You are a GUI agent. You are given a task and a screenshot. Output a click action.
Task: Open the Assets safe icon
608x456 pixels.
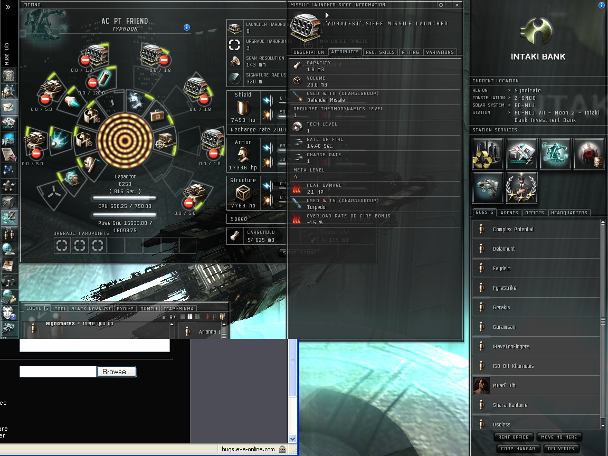click(x=8, y=202)
